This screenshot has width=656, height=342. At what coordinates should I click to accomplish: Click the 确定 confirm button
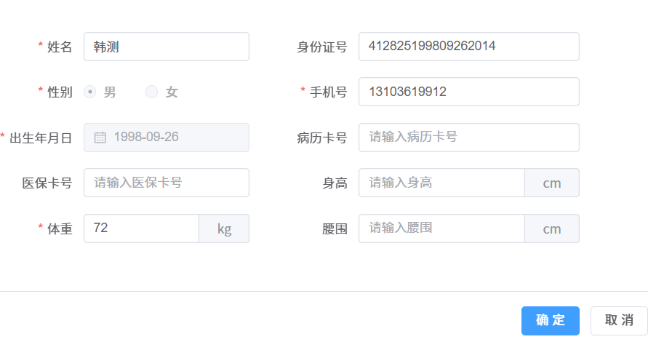coord(550,320)
